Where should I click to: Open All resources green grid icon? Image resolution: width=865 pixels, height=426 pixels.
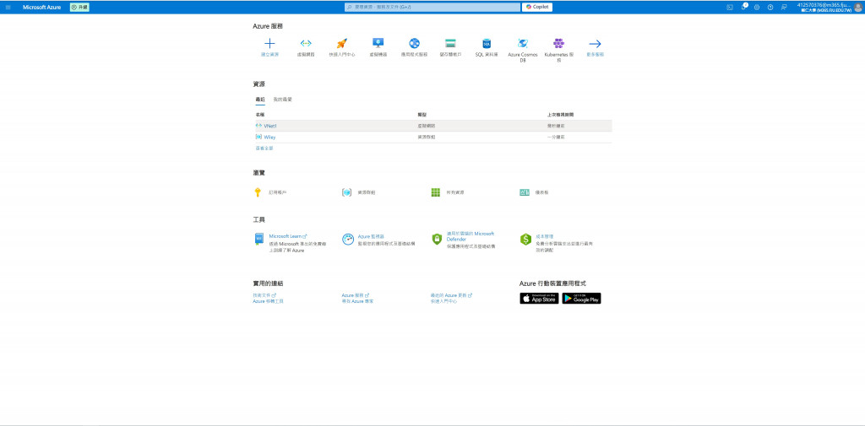435,192
